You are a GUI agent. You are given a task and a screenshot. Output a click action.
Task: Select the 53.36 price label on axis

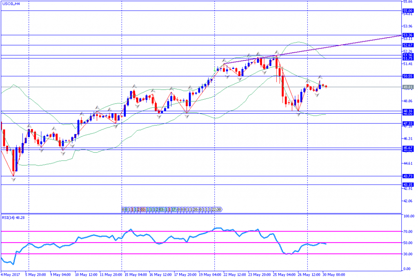[x=408, y=35]
